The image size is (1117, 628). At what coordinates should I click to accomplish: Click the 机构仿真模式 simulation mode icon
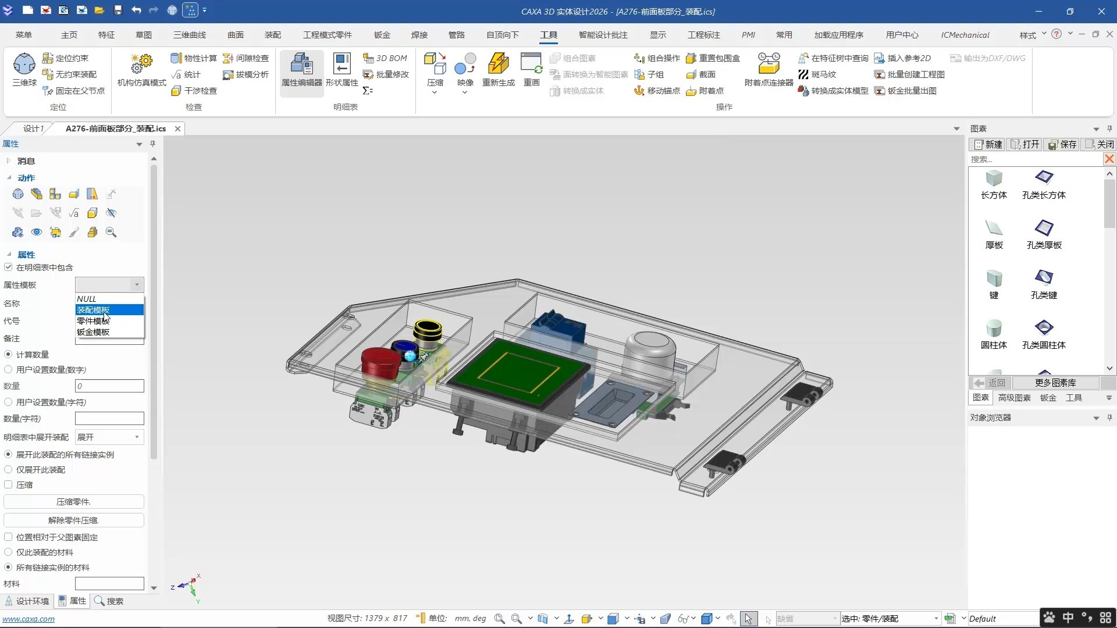141,65
